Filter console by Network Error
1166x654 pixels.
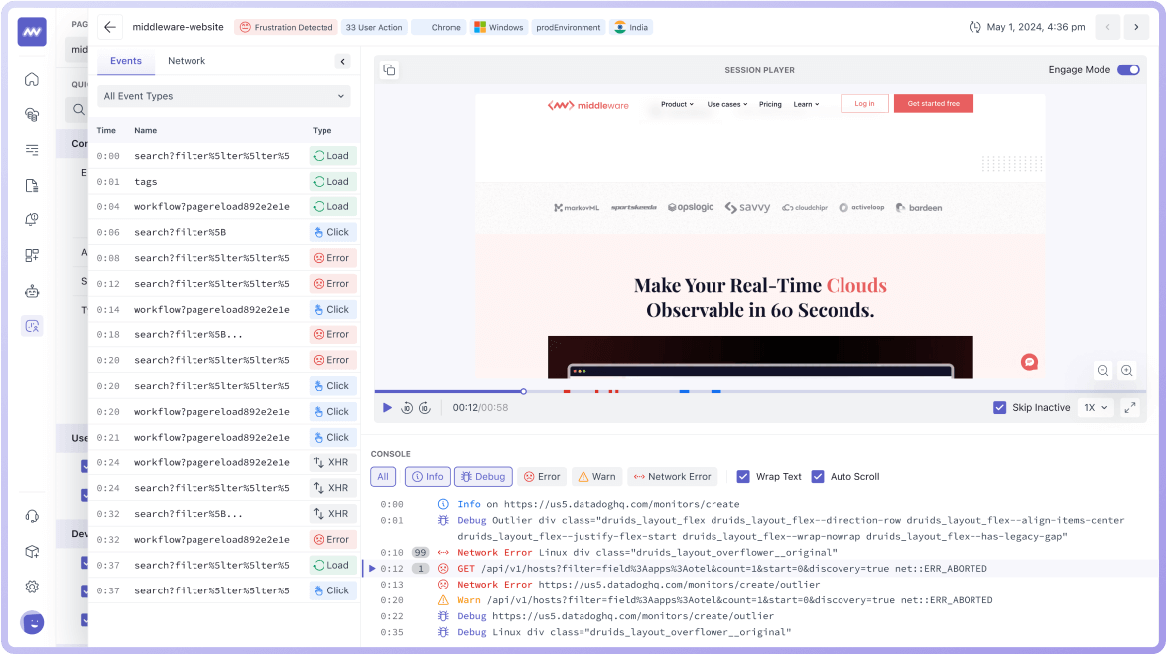[672, 477]
